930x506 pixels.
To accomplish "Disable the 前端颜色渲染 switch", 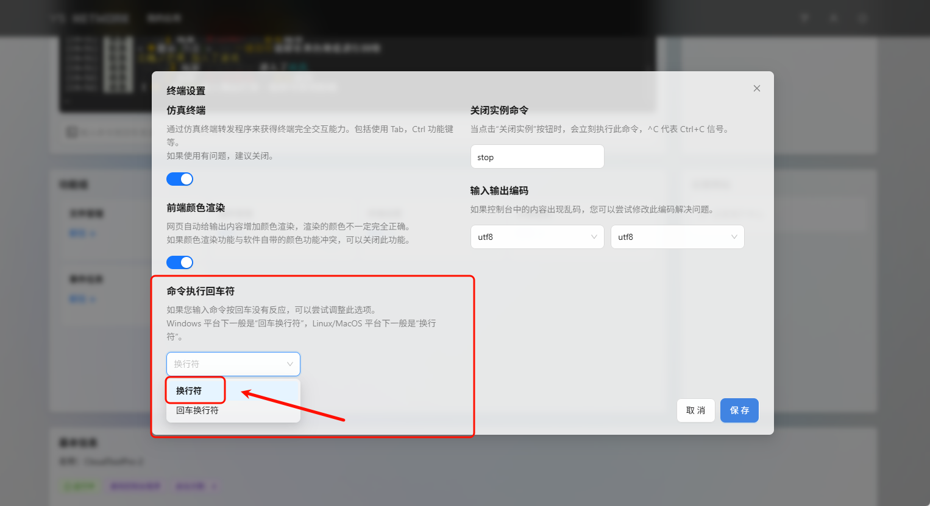I will (x=180, y=262).
